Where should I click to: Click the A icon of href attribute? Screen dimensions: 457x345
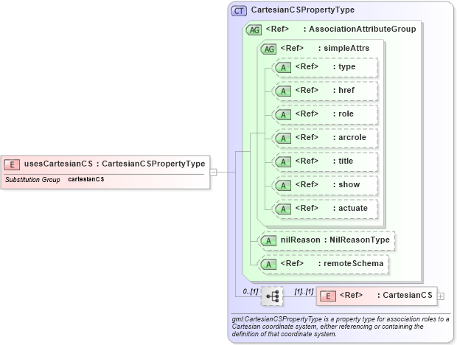(x=283, y=91)
